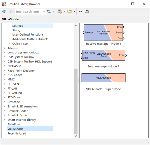The image size is (150, 145).
Task: Close the Simulink Library Browser
Action: 144,4
